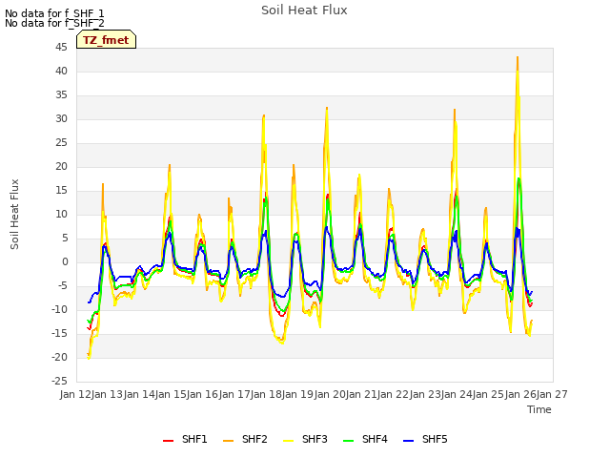The image size is (610, 458).
Task: Click the SHF3 yellow legend swatch
Action: pyautogui.click(x=288, y=441)
